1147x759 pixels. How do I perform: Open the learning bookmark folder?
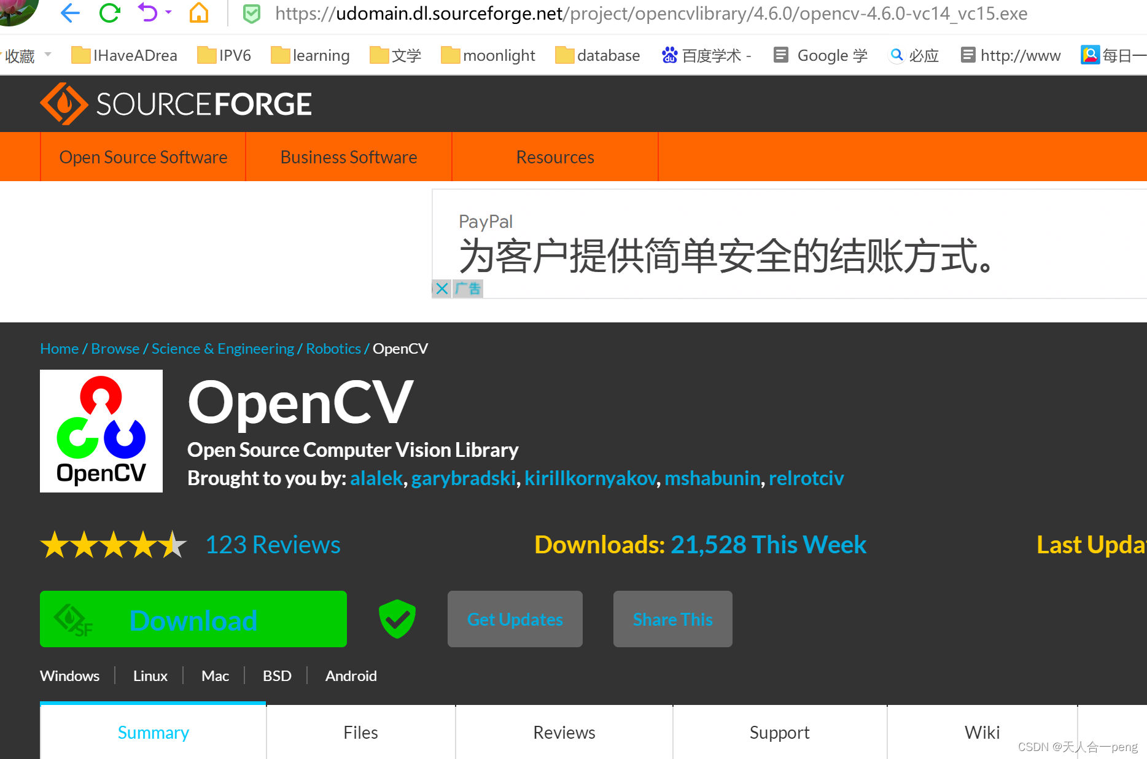(310, 55)
